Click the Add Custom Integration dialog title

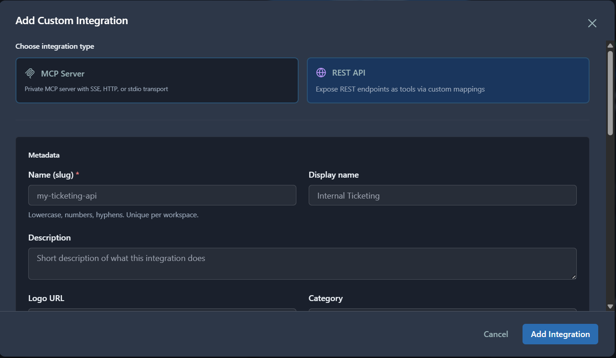(71, 20)
